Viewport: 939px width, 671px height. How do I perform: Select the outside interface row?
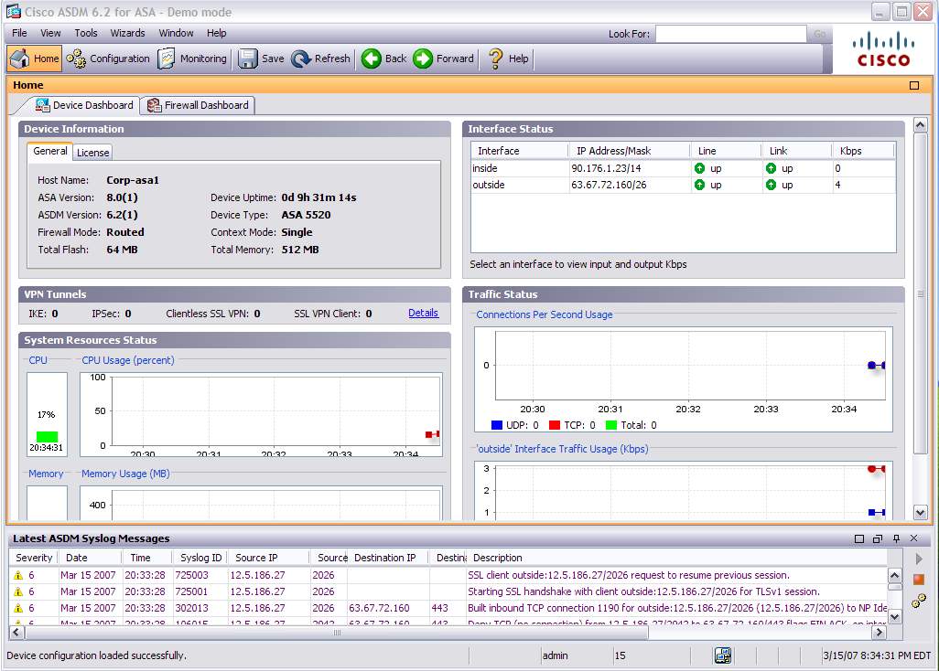click(684, 186)
